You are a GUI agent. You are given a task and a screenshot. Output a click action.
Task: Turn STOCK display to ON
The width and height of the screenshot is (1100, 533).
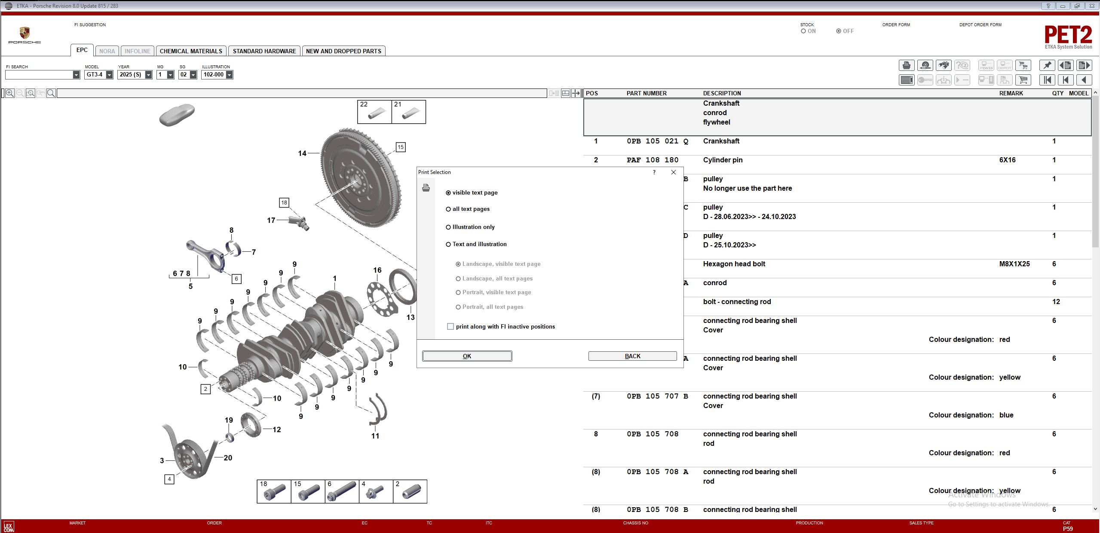(x=803, y=30)
